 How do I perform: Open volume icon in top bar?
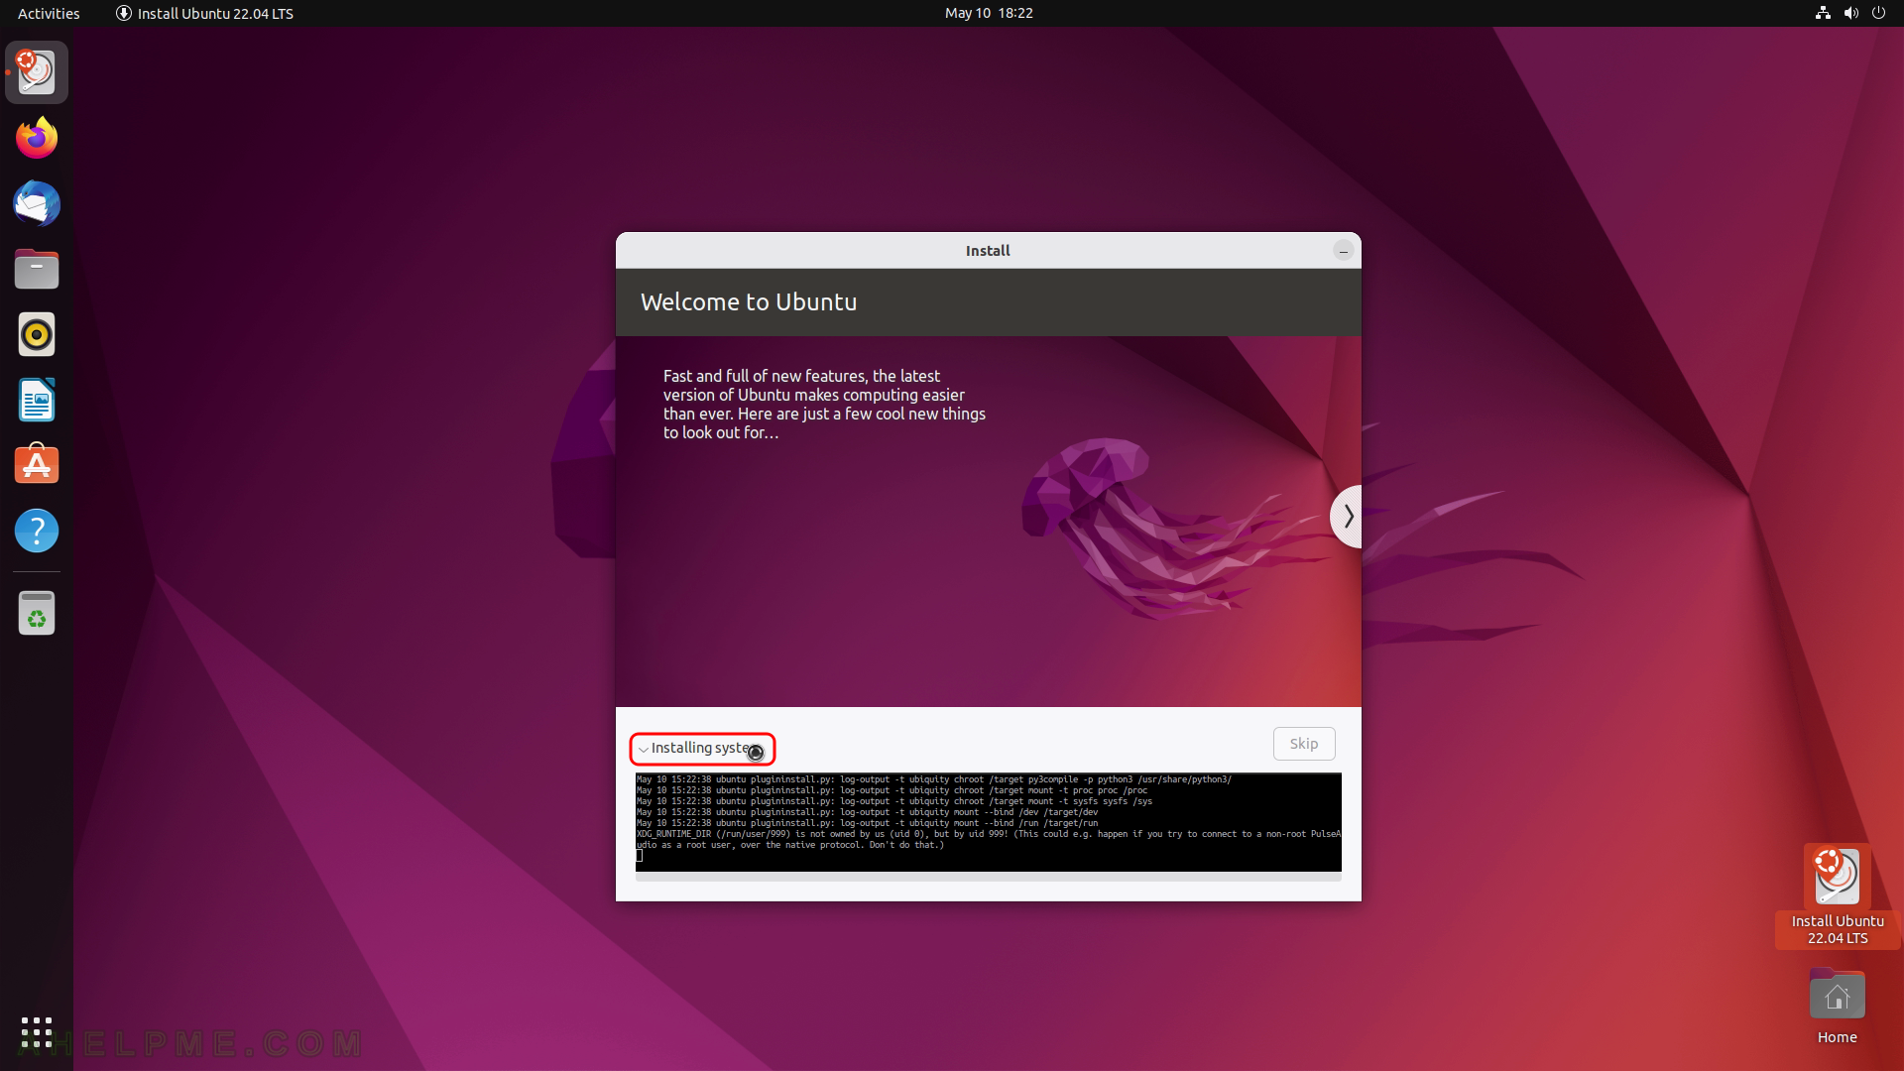coord(1850,13)
